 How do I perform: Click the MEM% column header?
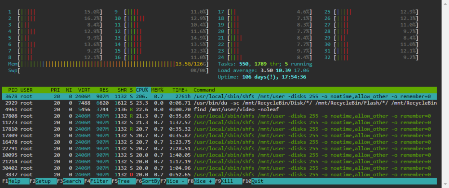[157, 90]
